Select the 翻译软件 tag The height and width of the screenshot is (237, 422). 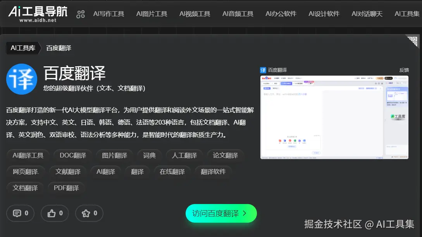[x=213, y=171]
